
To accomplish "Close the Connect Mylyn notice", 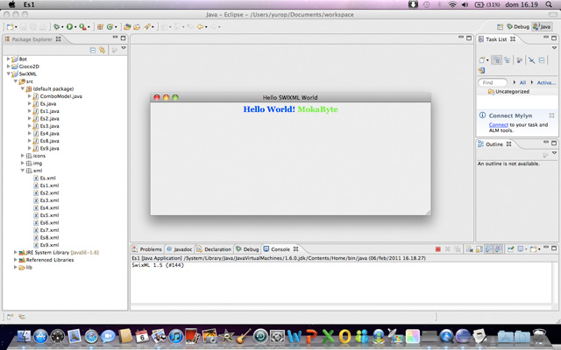I will click(x=551, y=115).
